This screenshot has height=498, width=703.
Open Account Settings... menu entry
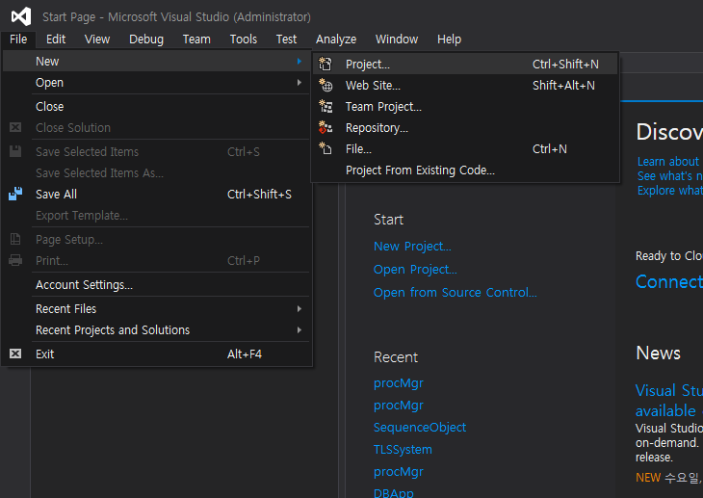point(156,284)
